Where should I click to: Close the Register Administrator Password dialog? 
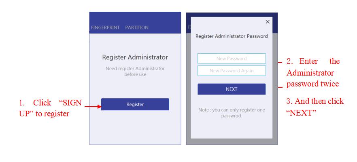pyautogui.click(x=267, y=22)
